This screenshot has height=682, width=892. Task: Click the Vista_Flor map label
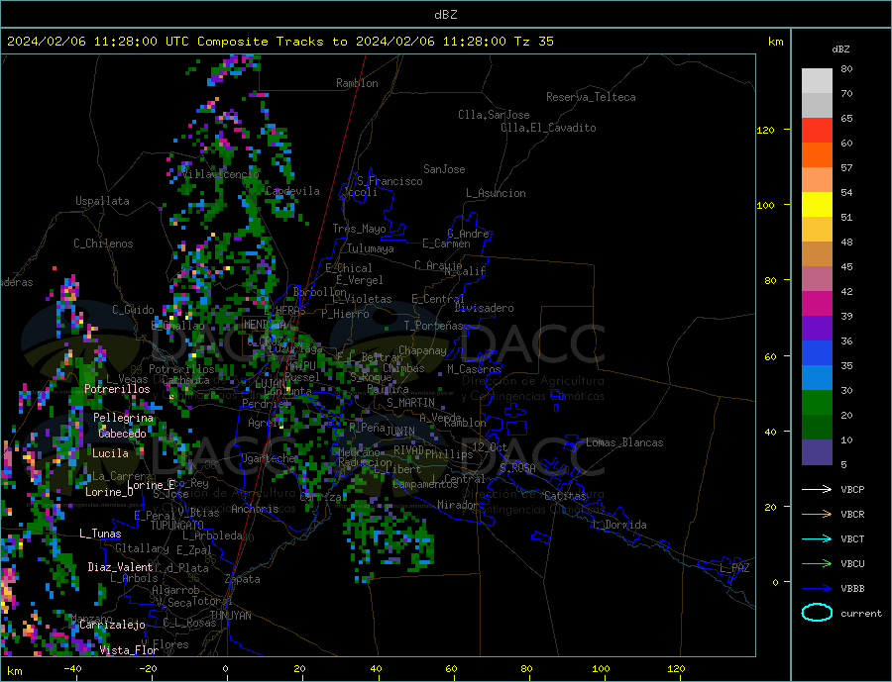point(129,650)
